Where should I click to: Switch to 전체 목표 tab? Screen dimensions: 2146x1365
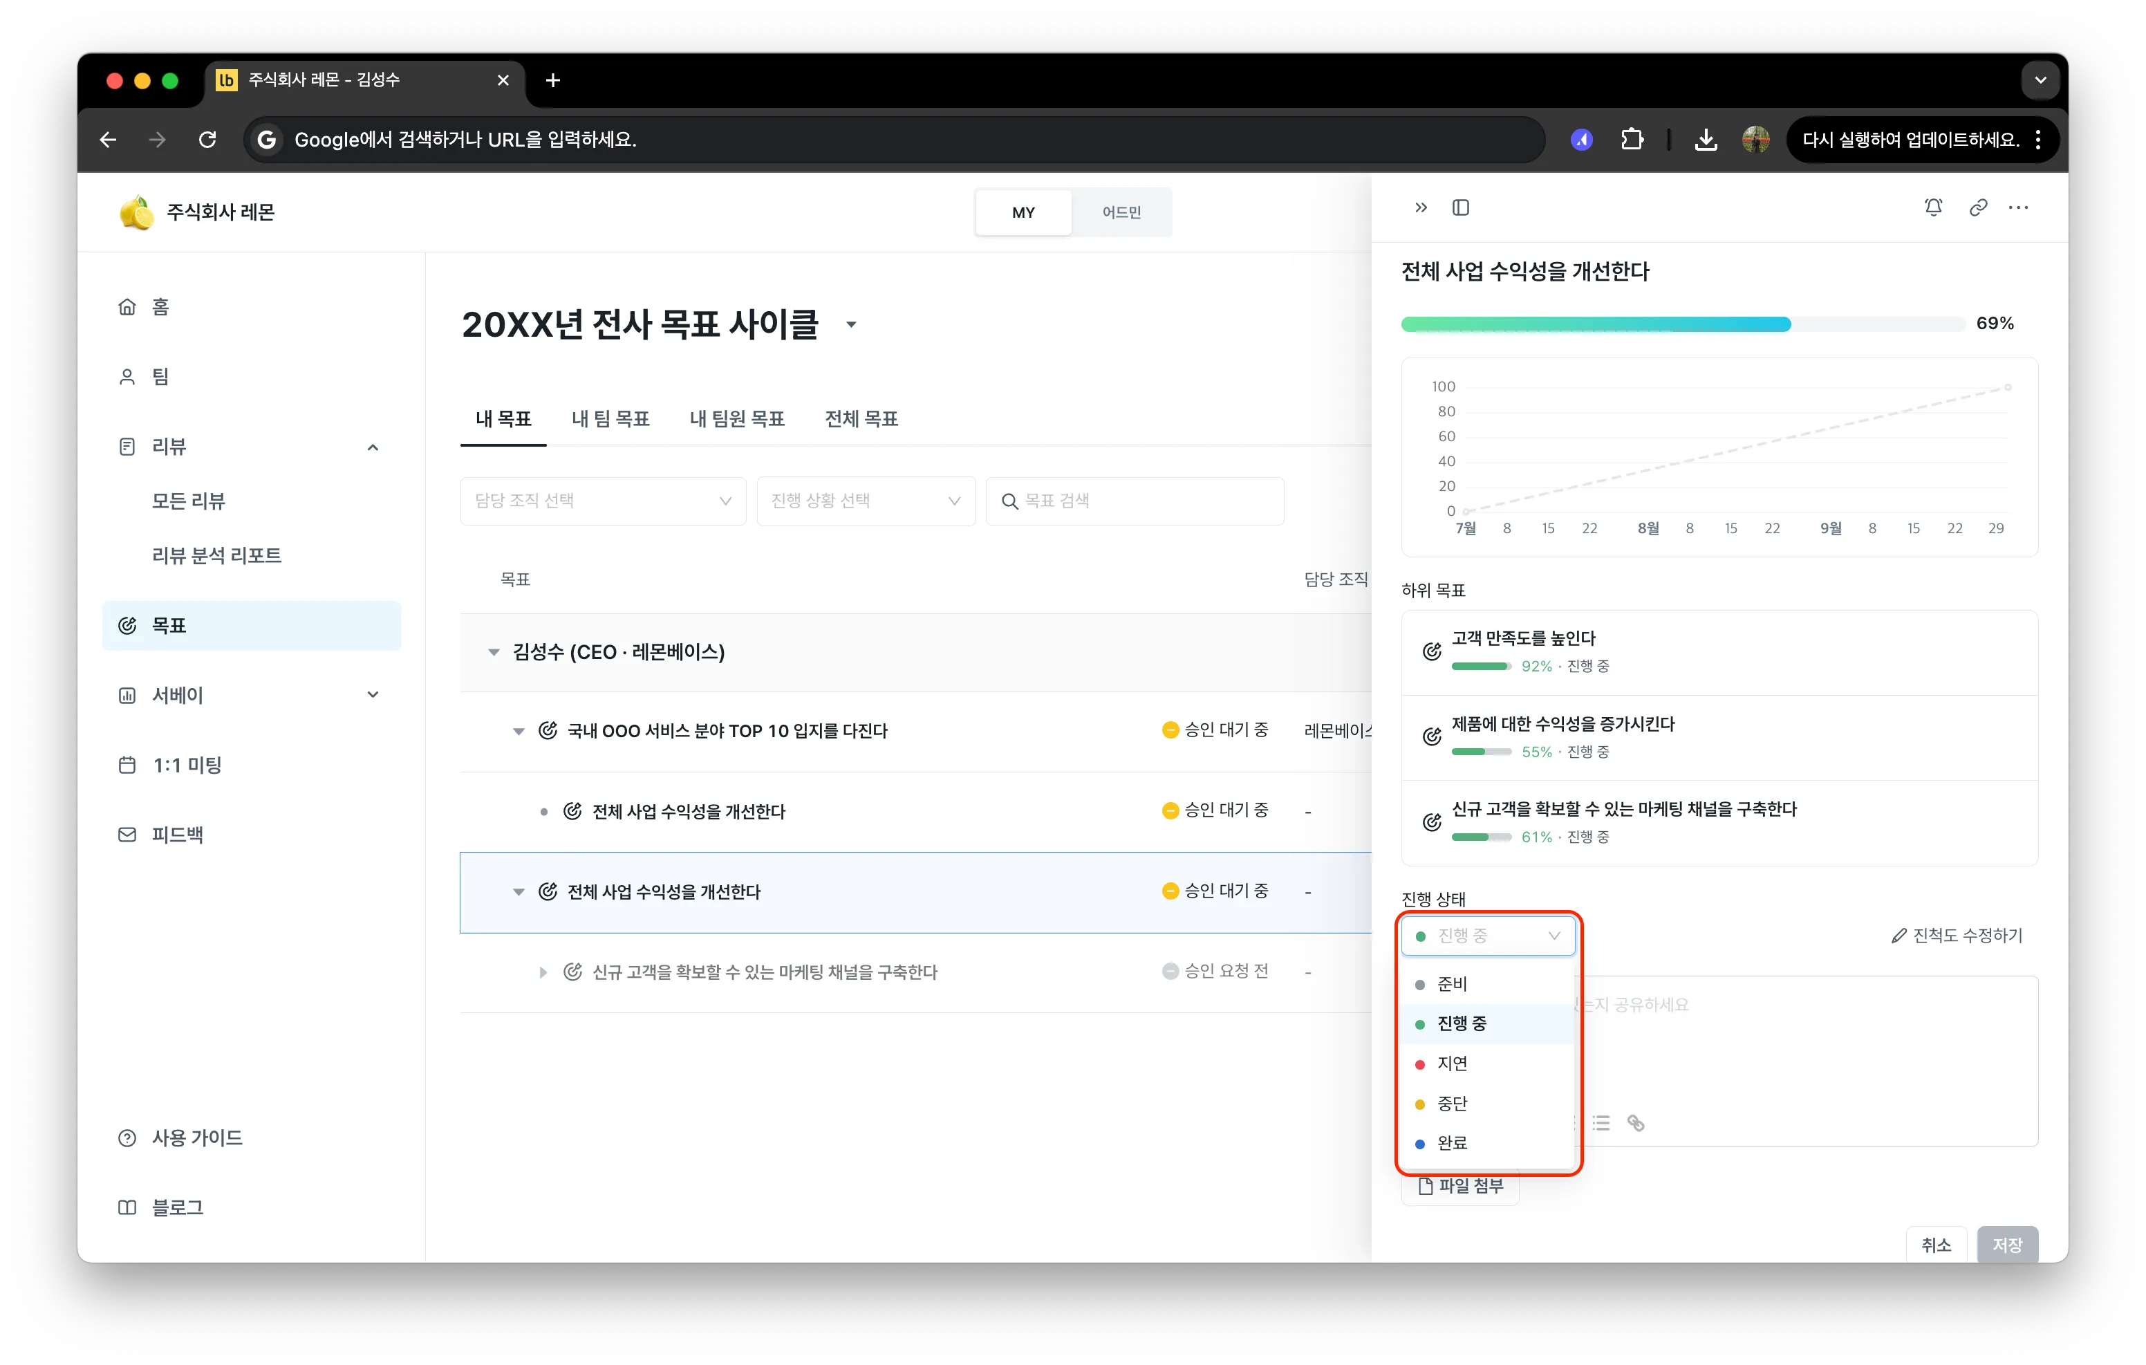tap(861, 418)
